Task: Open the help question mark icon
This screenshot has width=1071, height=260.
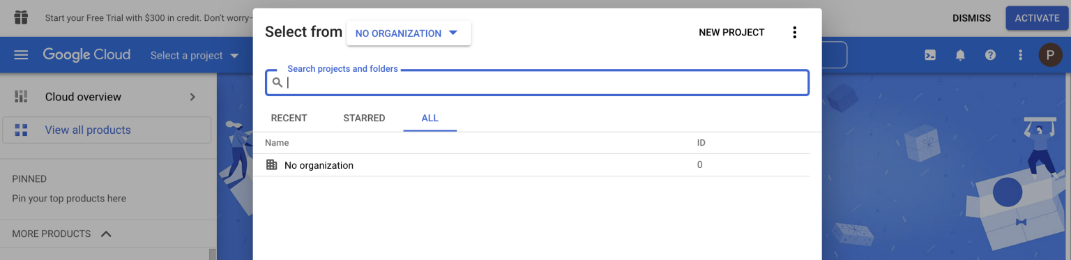Action: [x=990, y=55]
